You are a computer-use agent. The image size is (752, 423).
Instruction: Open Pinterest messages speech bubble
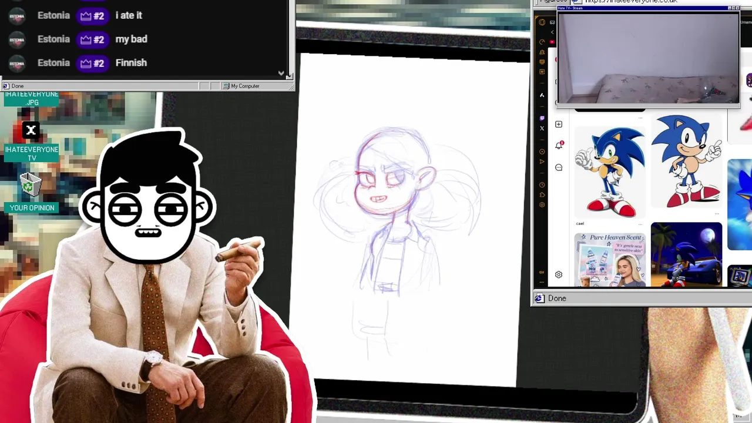[x=559, y=167]
